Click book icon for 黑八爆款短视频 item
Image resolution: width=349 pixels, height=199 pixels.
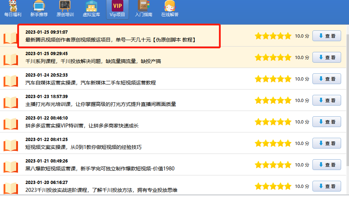pos(10,167)
